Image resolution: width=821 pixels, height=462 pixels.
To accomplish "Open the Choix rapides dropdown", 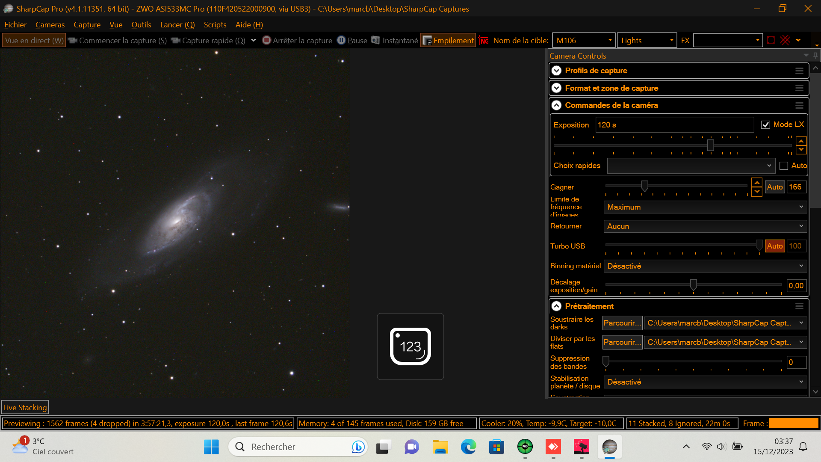I will tap(691, 166).
